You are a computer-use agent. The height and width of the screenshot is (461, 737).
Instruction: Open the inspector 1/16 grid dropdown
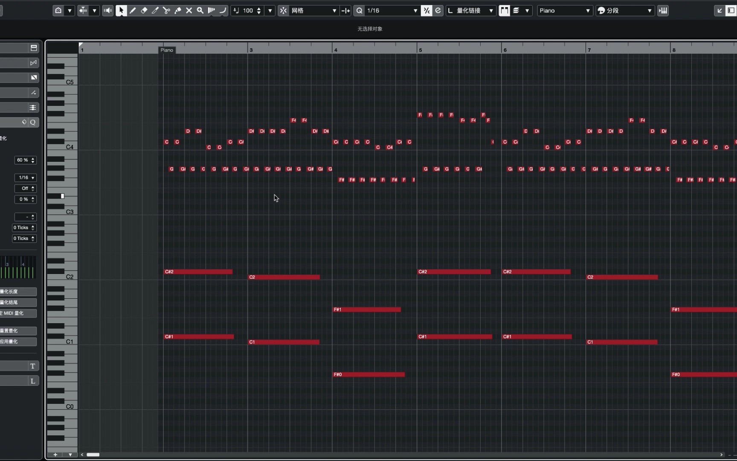tap(26, 178)
